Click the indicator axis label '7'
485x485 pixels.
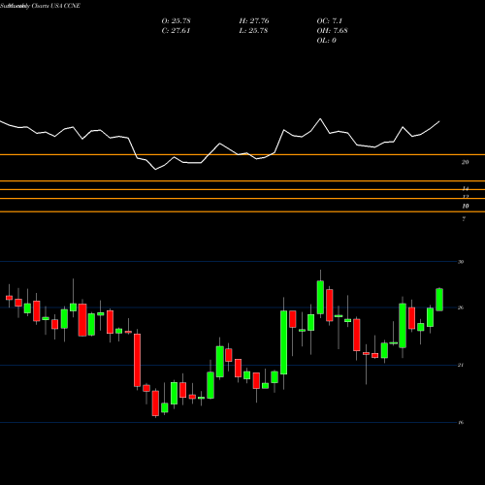464,219
